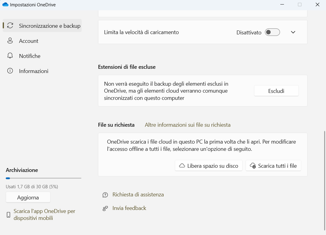Open Scarica l'app OneDrive per dispositivi mobili link
326x235 pixels.
(x=44, y=214)
